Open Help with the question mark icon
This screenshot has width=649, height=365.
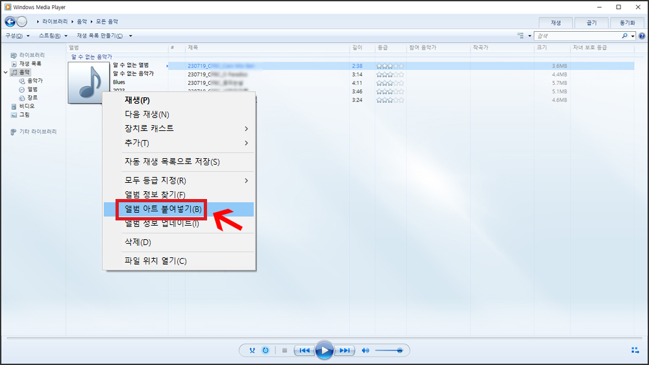[642, 36]
